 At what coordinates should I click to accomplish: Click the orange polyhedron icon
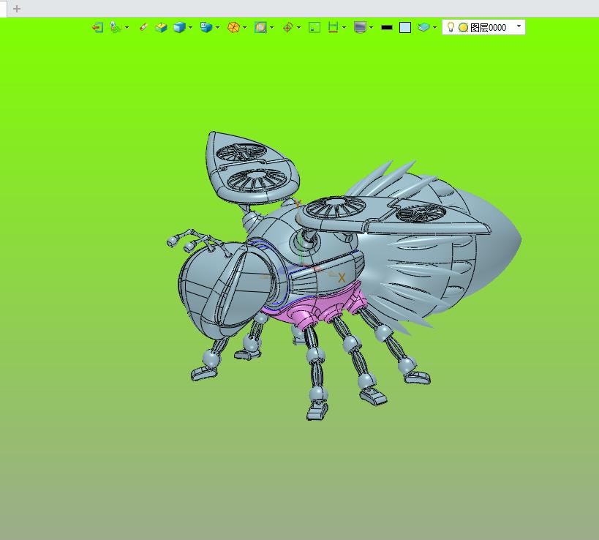233,28
